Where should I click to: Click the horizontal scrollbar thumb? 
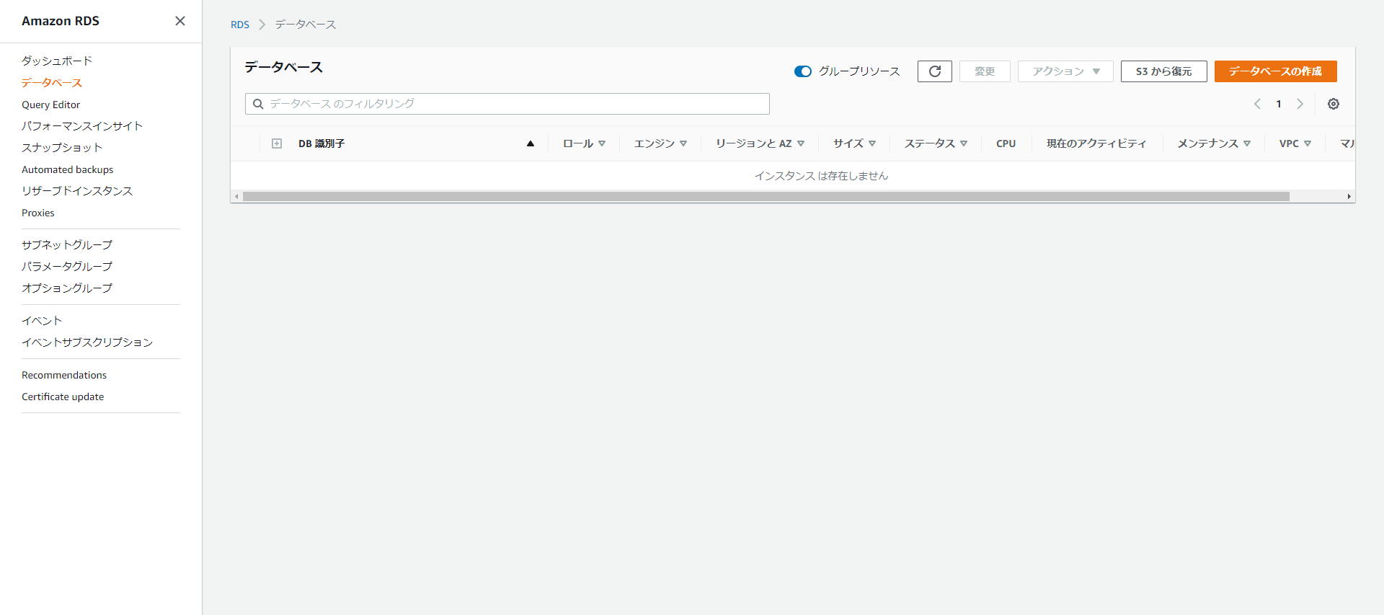(766, 196)
